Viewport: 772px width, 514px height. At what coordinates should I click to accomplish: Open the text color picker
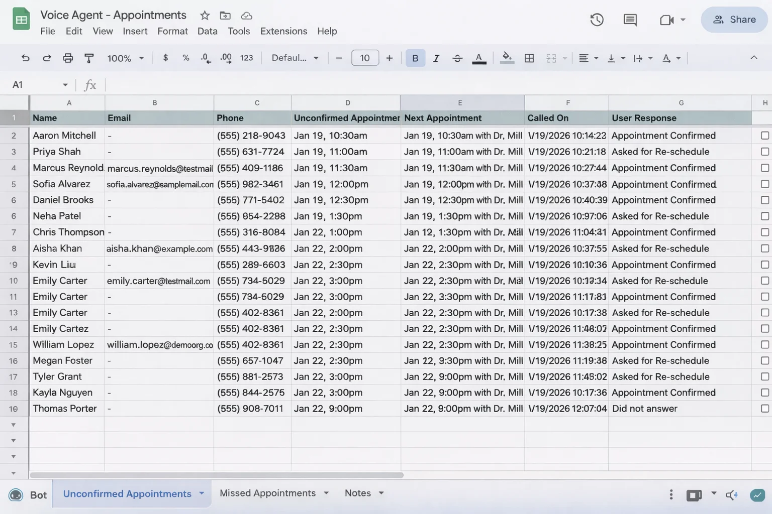(479, 59)
